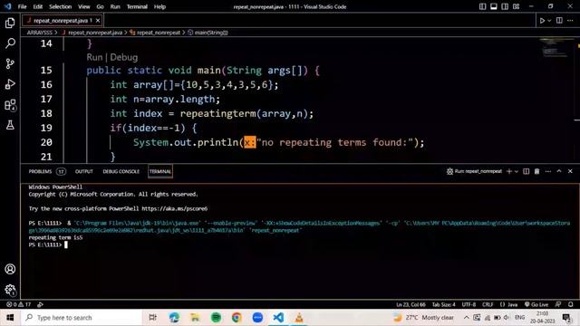
Task: Switch to the Terminal panel tab
Action: click(x=160, y=171)
